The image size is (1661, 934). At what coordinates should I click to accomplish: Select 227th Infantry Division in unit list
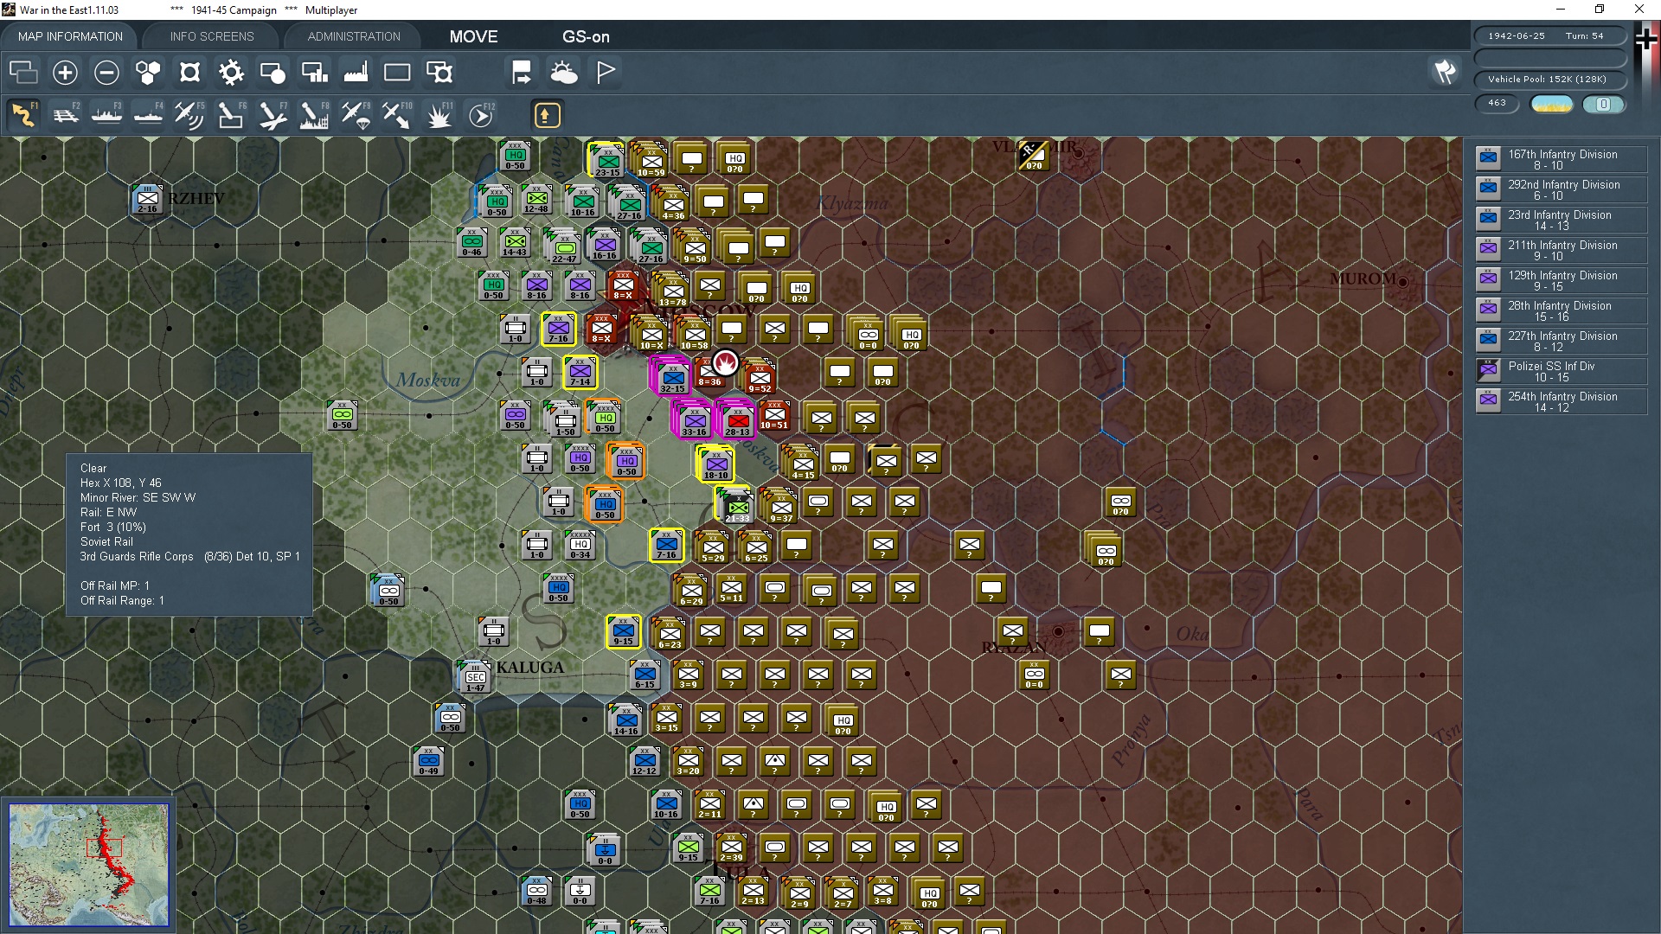pyautogui.click(x=1561, y=342)
